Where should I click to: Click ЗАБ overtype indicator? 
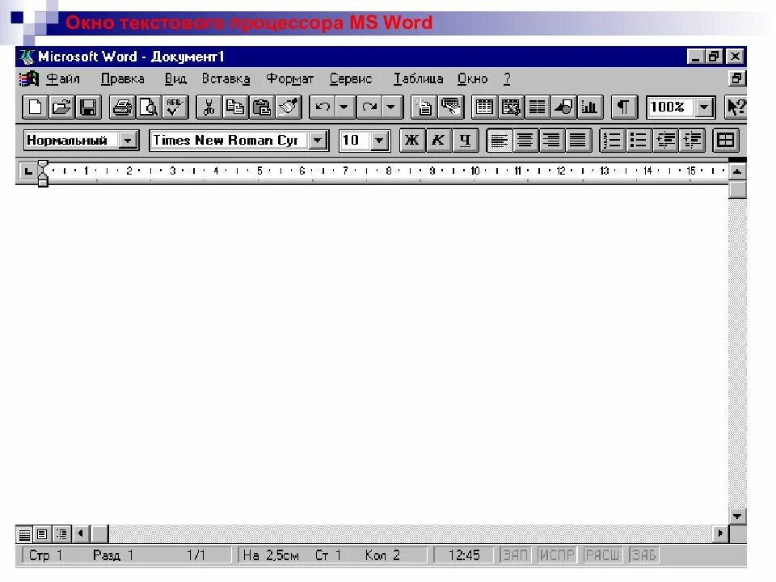pos(643,555)
